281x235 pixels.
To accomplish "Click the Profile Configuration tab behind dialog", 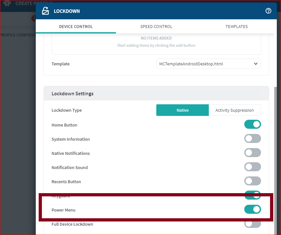I will point(18,35).
